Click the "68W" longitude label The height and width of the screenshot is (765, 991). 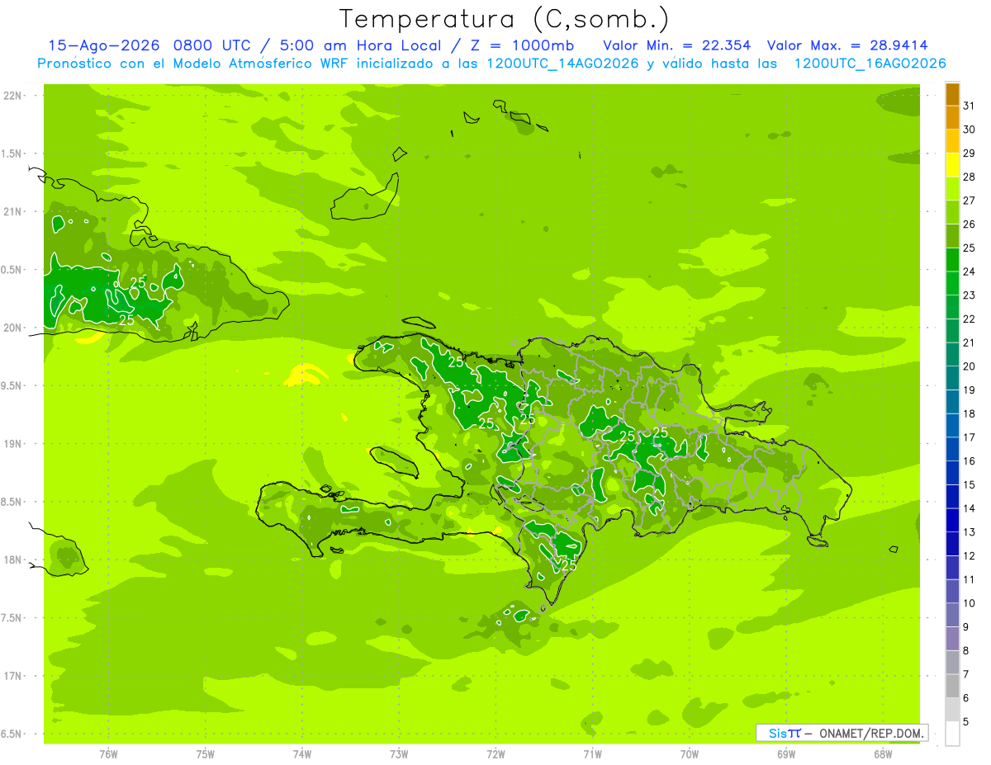[883, 754]
